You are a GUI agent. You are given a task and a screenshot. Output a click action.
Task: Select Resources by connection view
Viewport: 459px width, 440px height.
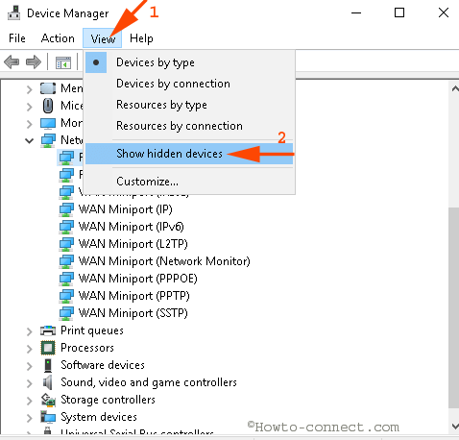189,126
